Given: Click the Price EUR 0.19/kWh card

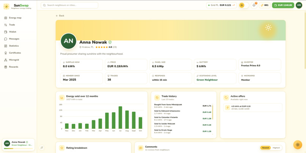Looking at the screenshot, I should pyautogui.click(x=126, y=65).
